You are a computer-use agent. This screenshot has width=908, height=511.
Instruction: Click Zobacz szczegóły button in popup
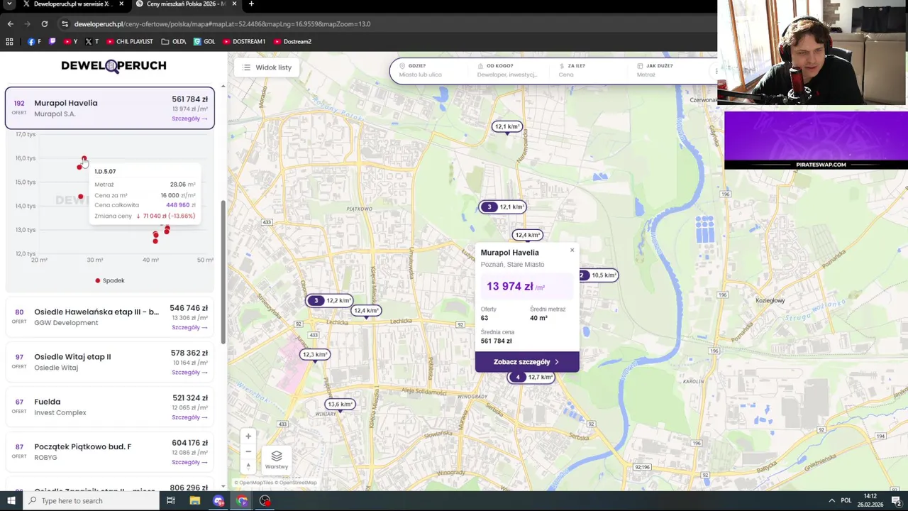coord(527,362)
